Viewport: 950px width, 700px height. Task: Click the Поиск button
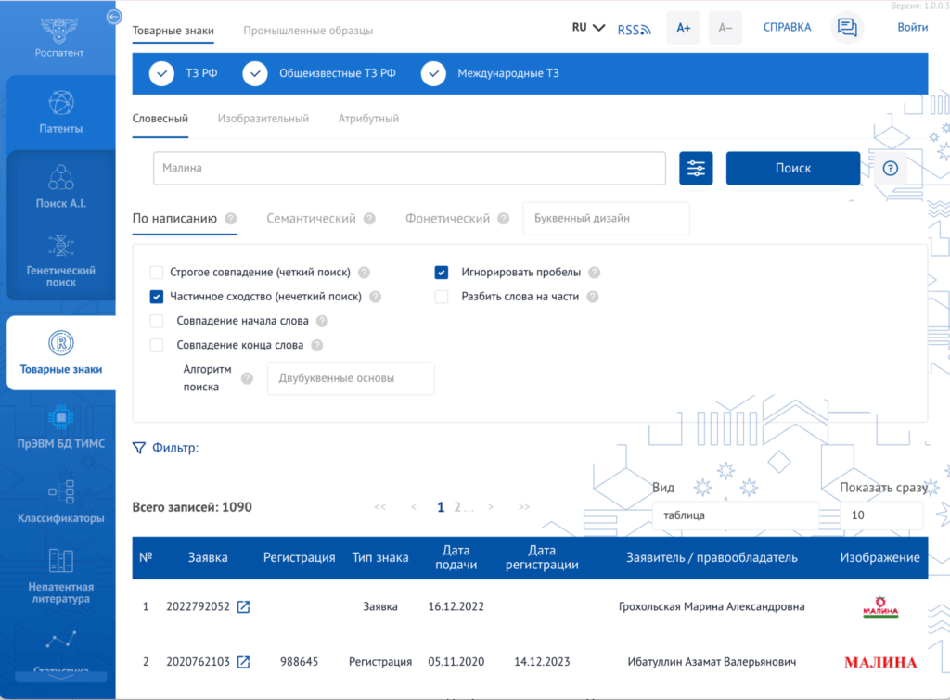(792, 169)
